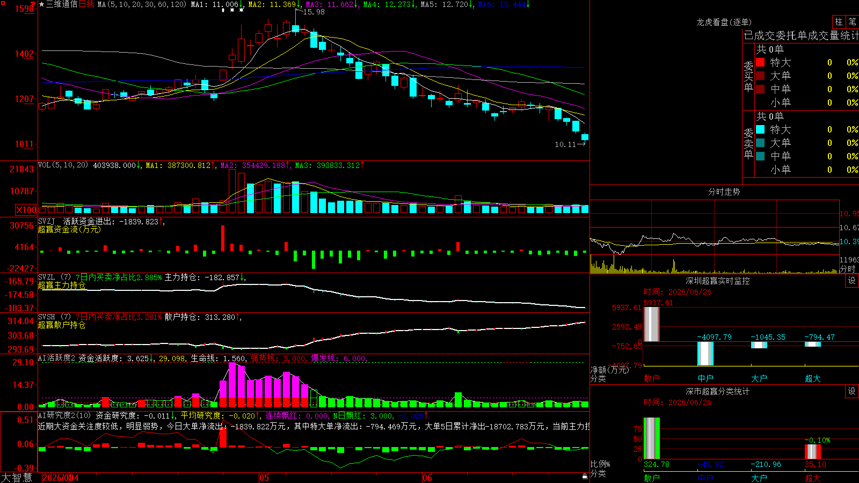Click the 散户 bar 5937.61 in 实时监控
The height and width of the screenshot is (483, 859).
tap(651, 324)
